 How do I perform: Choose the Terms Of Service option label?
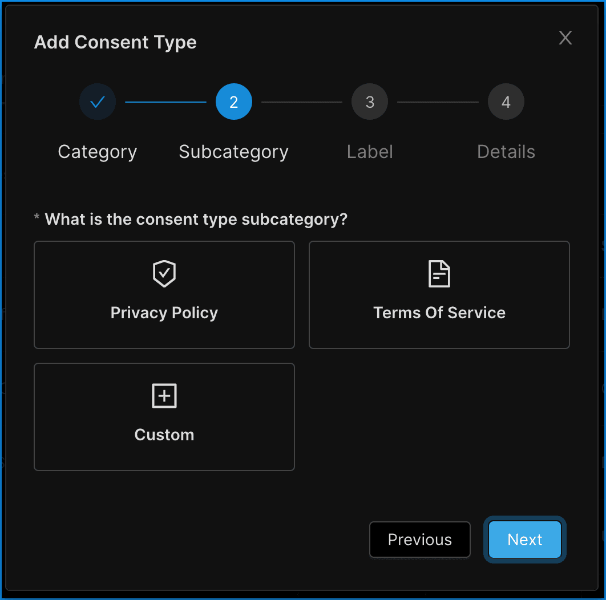439,313
